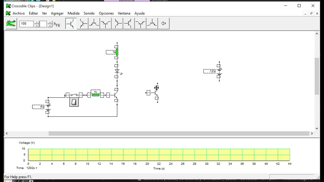Viewport: 324px width, 182px height.
Task: Click the empty multiplier field beside hFE
Action: coord(43,24)
